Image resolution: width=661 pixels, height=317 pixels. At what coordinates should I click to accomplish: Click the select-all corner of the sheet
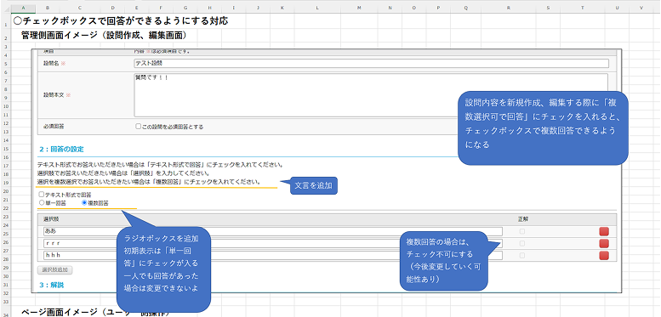point(5,8)
